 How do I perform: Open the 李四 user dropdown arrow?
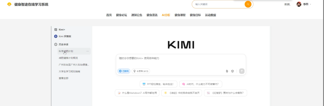click(310, 5)
